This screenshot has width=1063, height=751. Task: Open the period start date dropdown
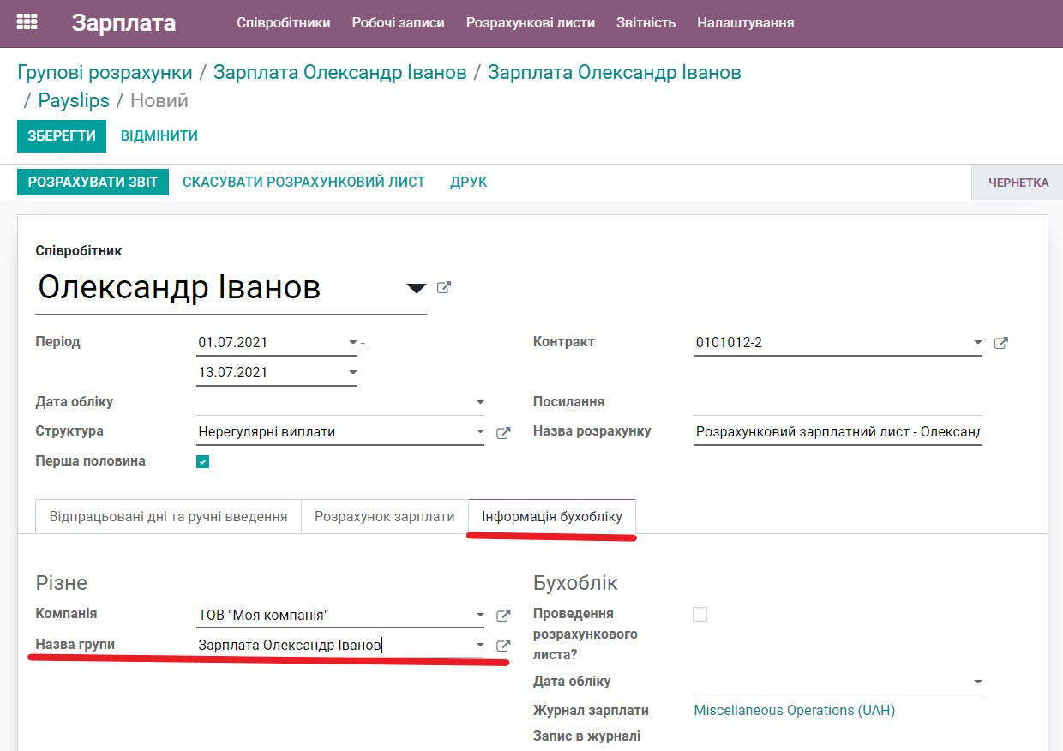coord(351,342)
